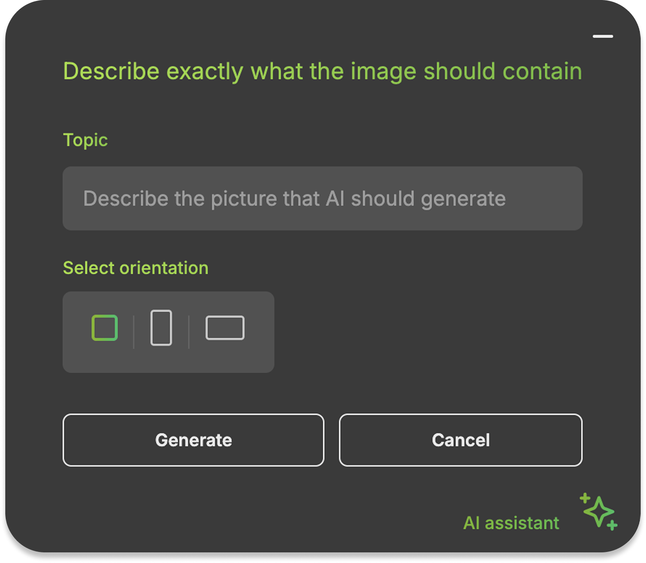Cancel the image generation dialog
The height and width of the screenshot is (563, 646).
click(x=461, y=440)
